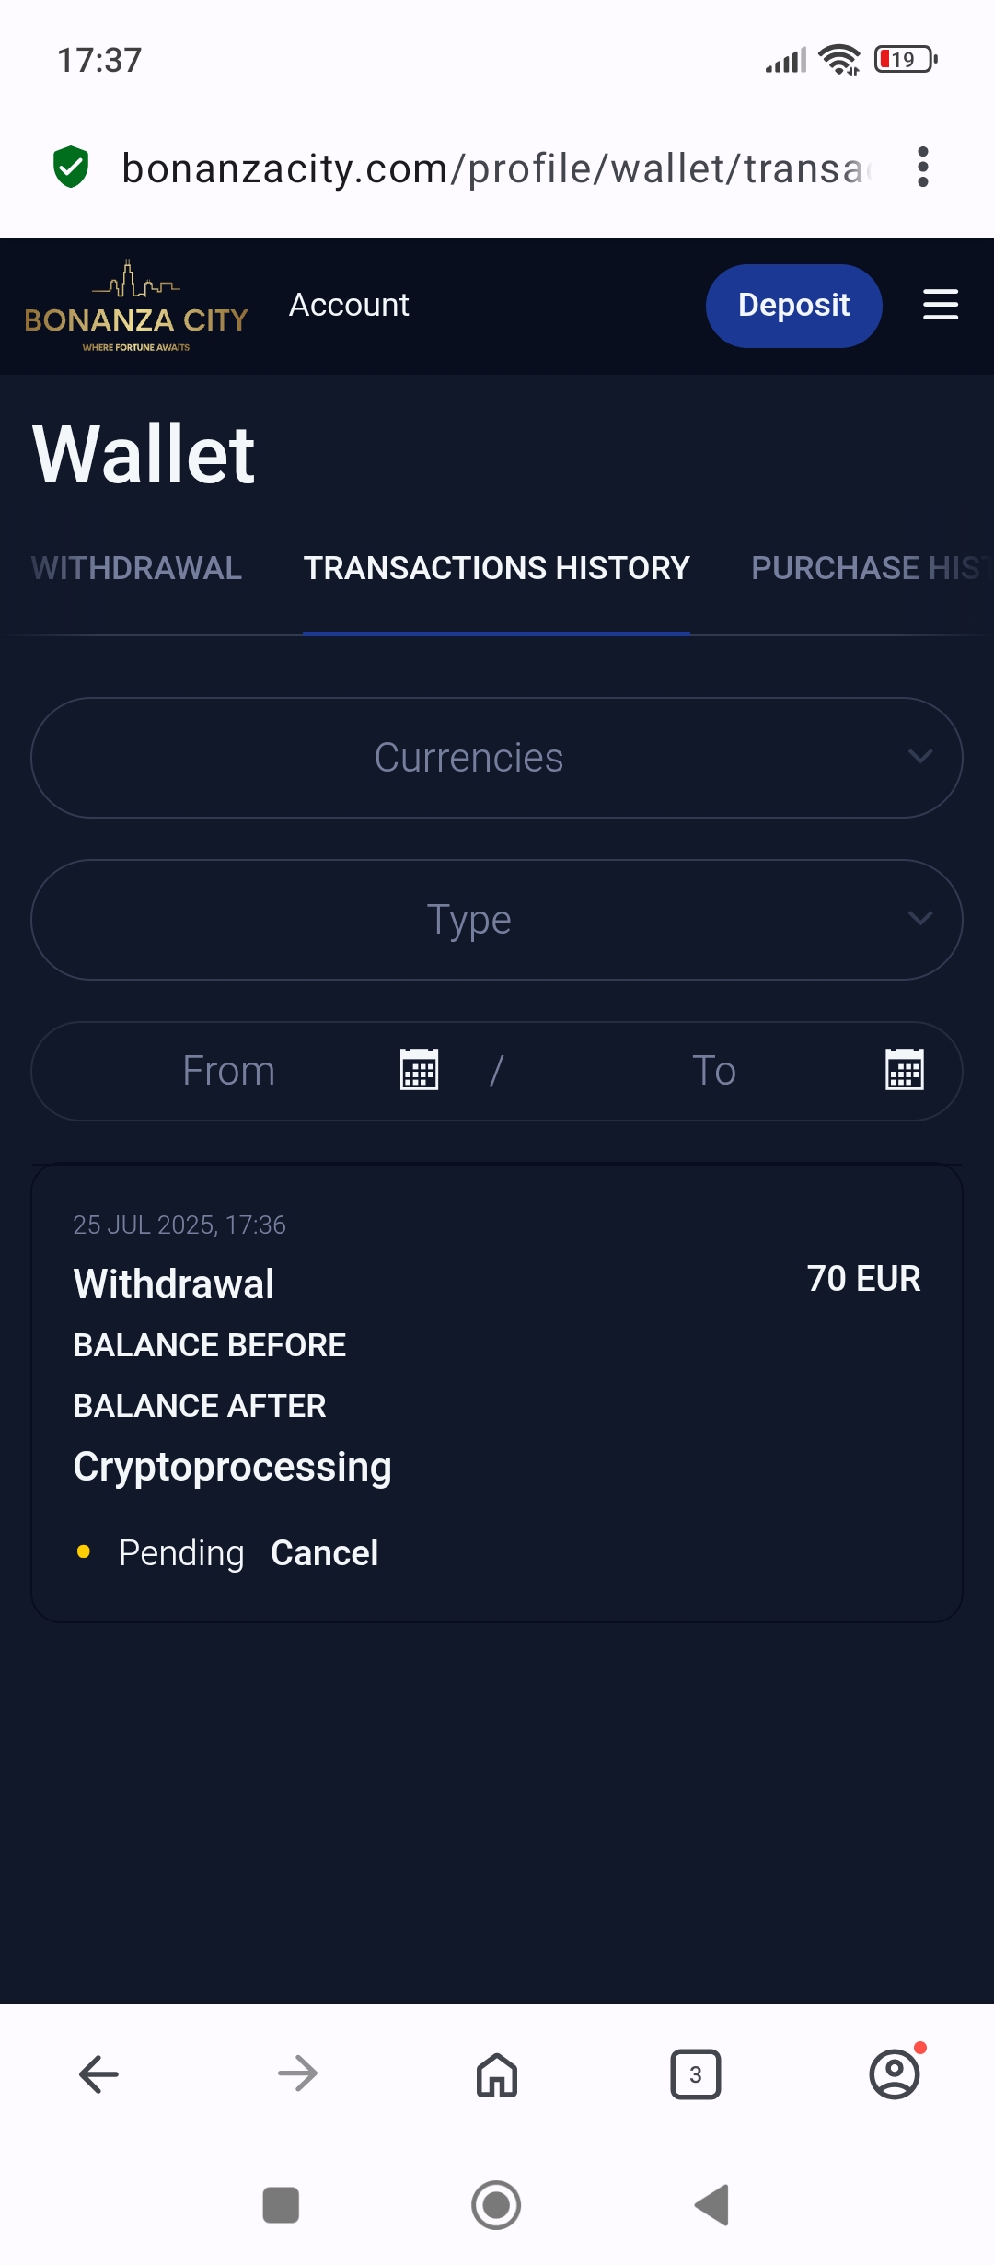
Task: Open the hamburger menu icon
Action: (941, 305)
